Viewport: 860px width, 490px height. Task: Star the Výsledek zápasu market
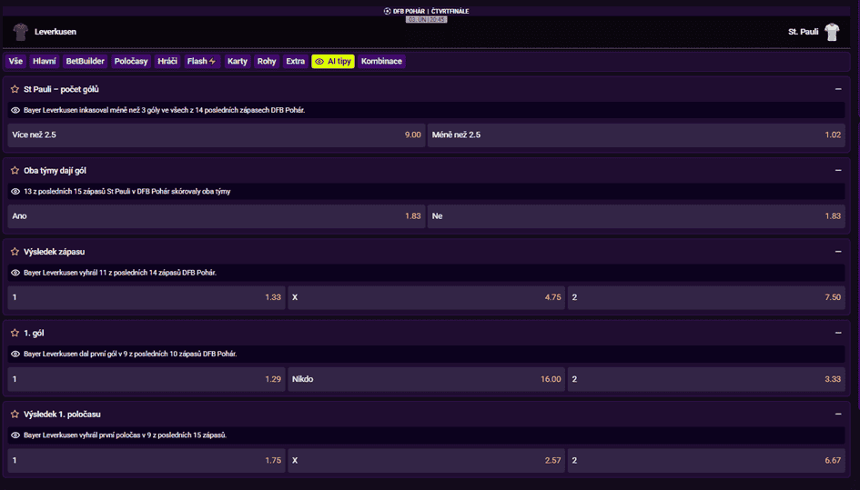[15, 252]
